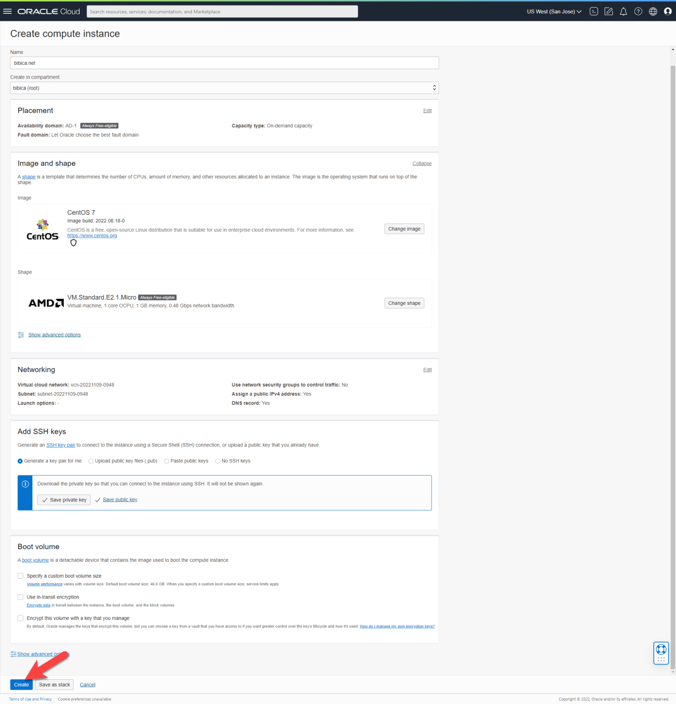Click the Oracle Cloud logo
The height and width of the screenshot is (704, 676).
click(x=49, y=12)
